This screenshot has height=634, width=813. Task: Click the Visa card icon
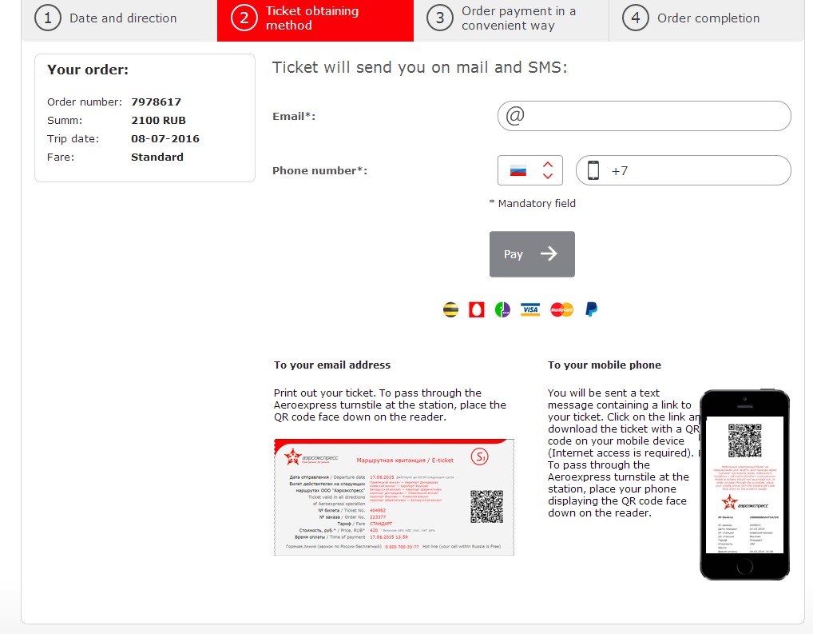[x=530, y=309]
